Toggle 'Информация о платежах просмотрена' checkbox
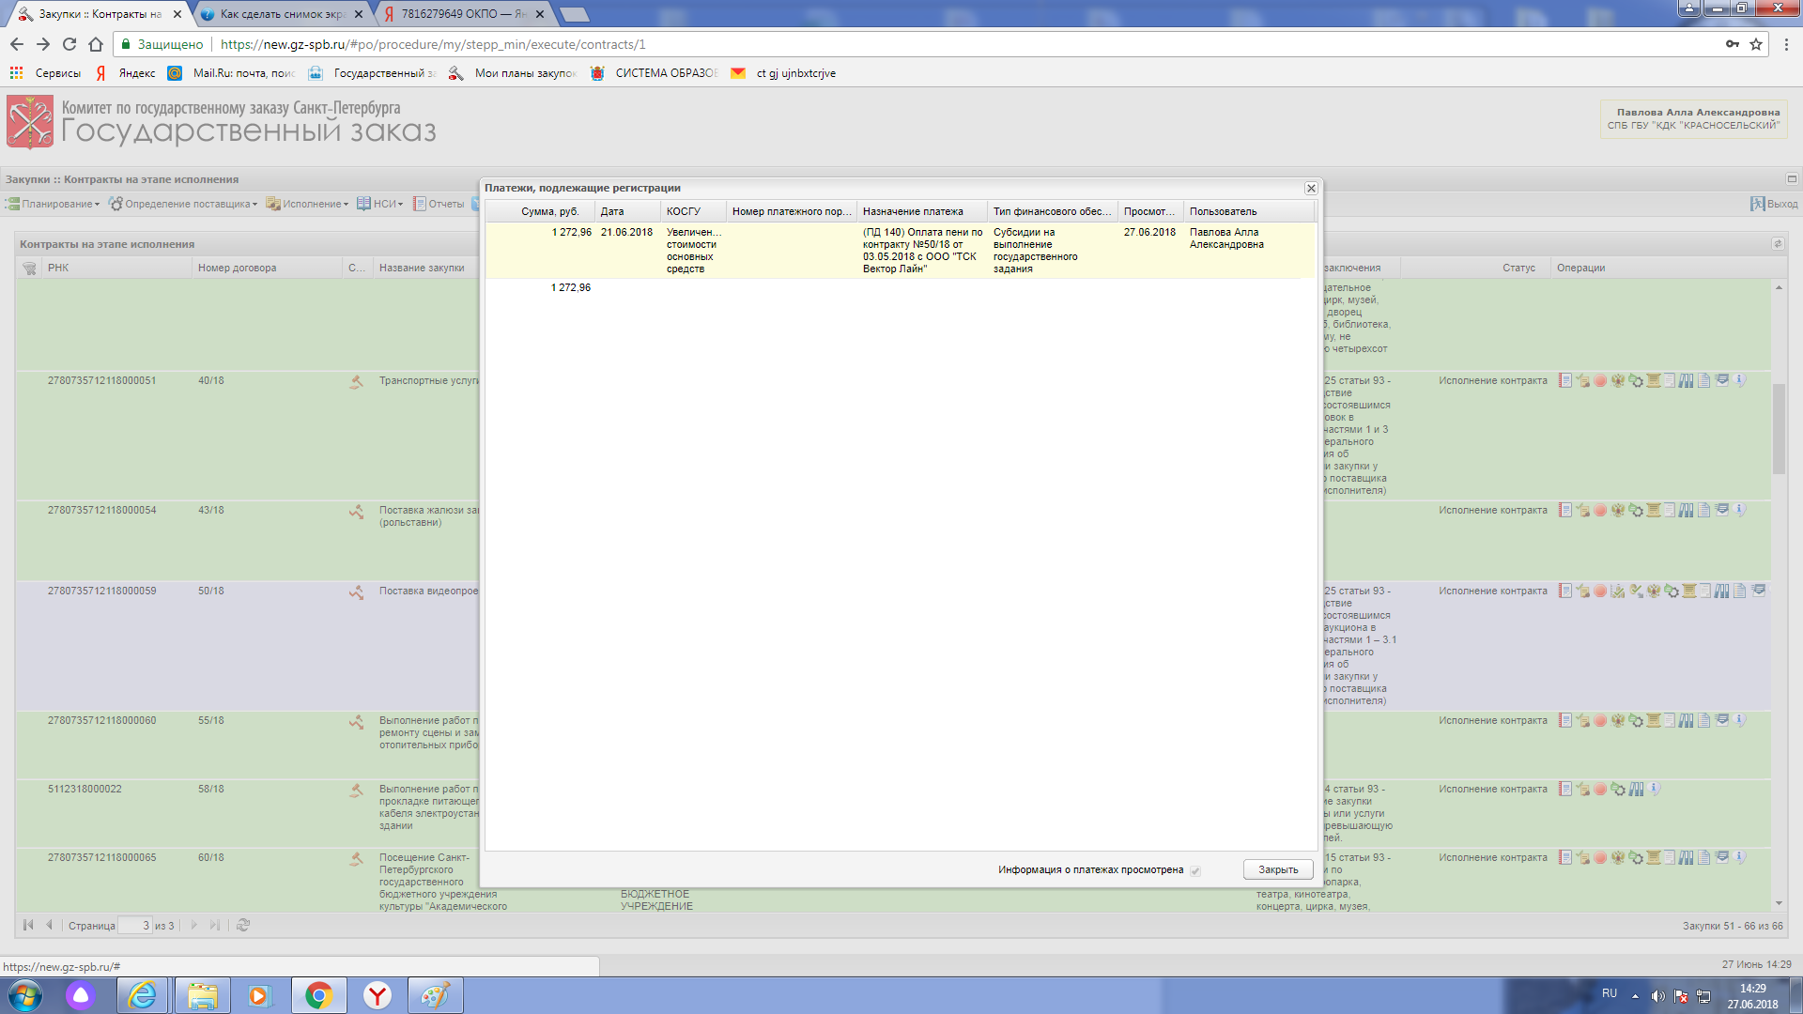The width and height of the screenshot is (1803, 1014). 1195,871
